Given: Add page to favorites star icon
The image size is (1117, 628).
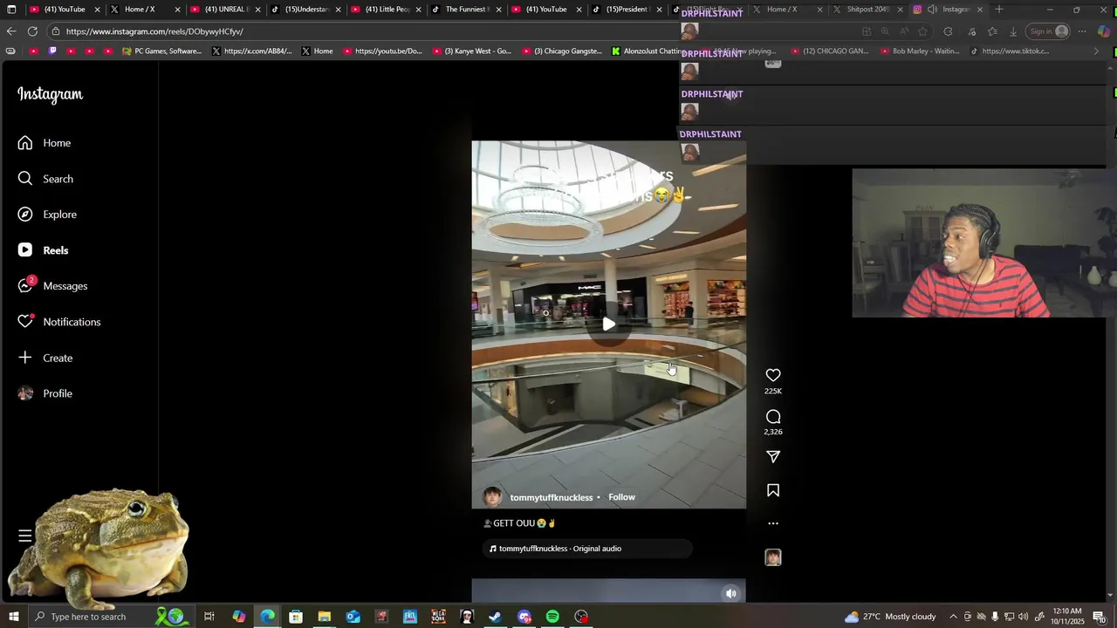Looking at the screenshot, I should (x=922, y=31).
